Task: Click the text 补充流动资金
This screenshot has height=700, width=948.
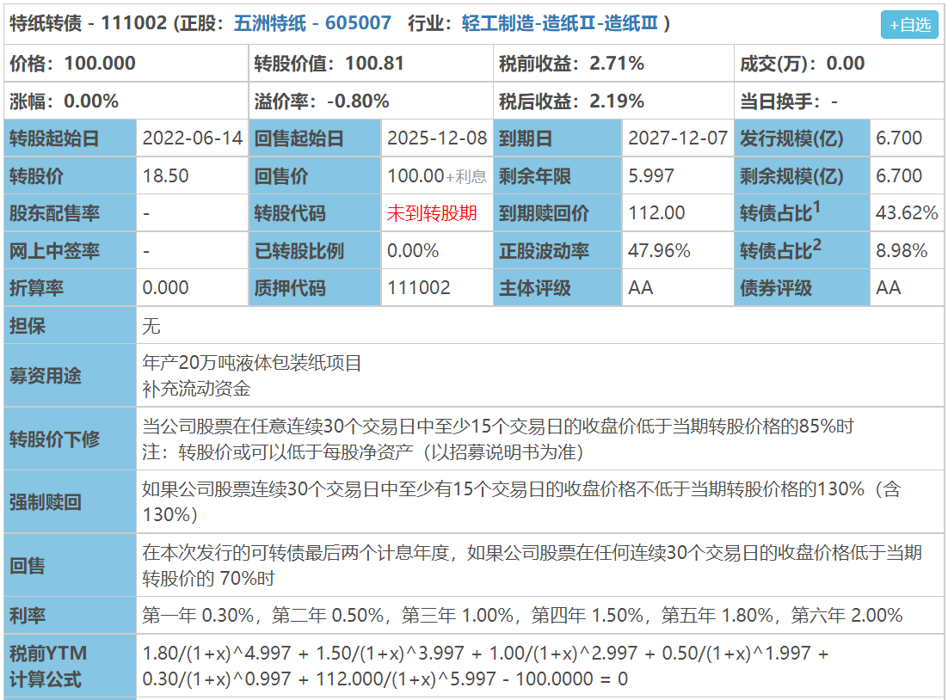Action: click(196, 389)
